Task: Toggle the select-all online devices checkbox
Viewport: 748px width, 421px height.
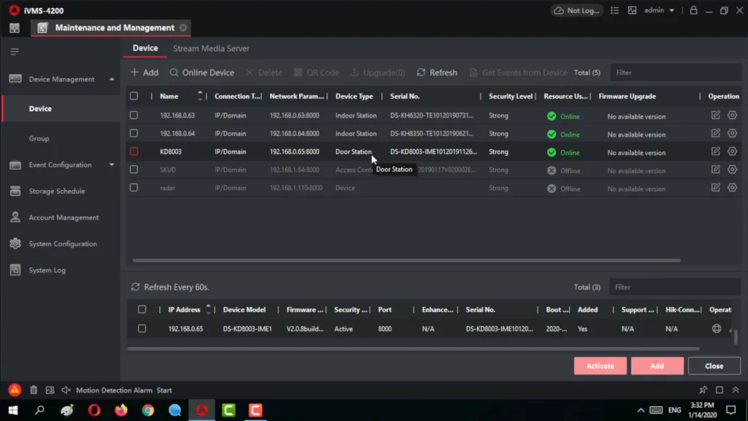Action: (142, 309)
